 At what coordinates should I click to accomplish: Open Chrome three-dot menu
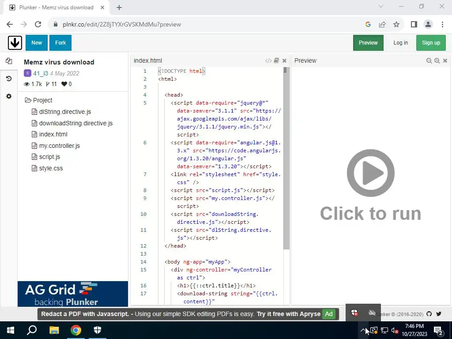[442, 25]
